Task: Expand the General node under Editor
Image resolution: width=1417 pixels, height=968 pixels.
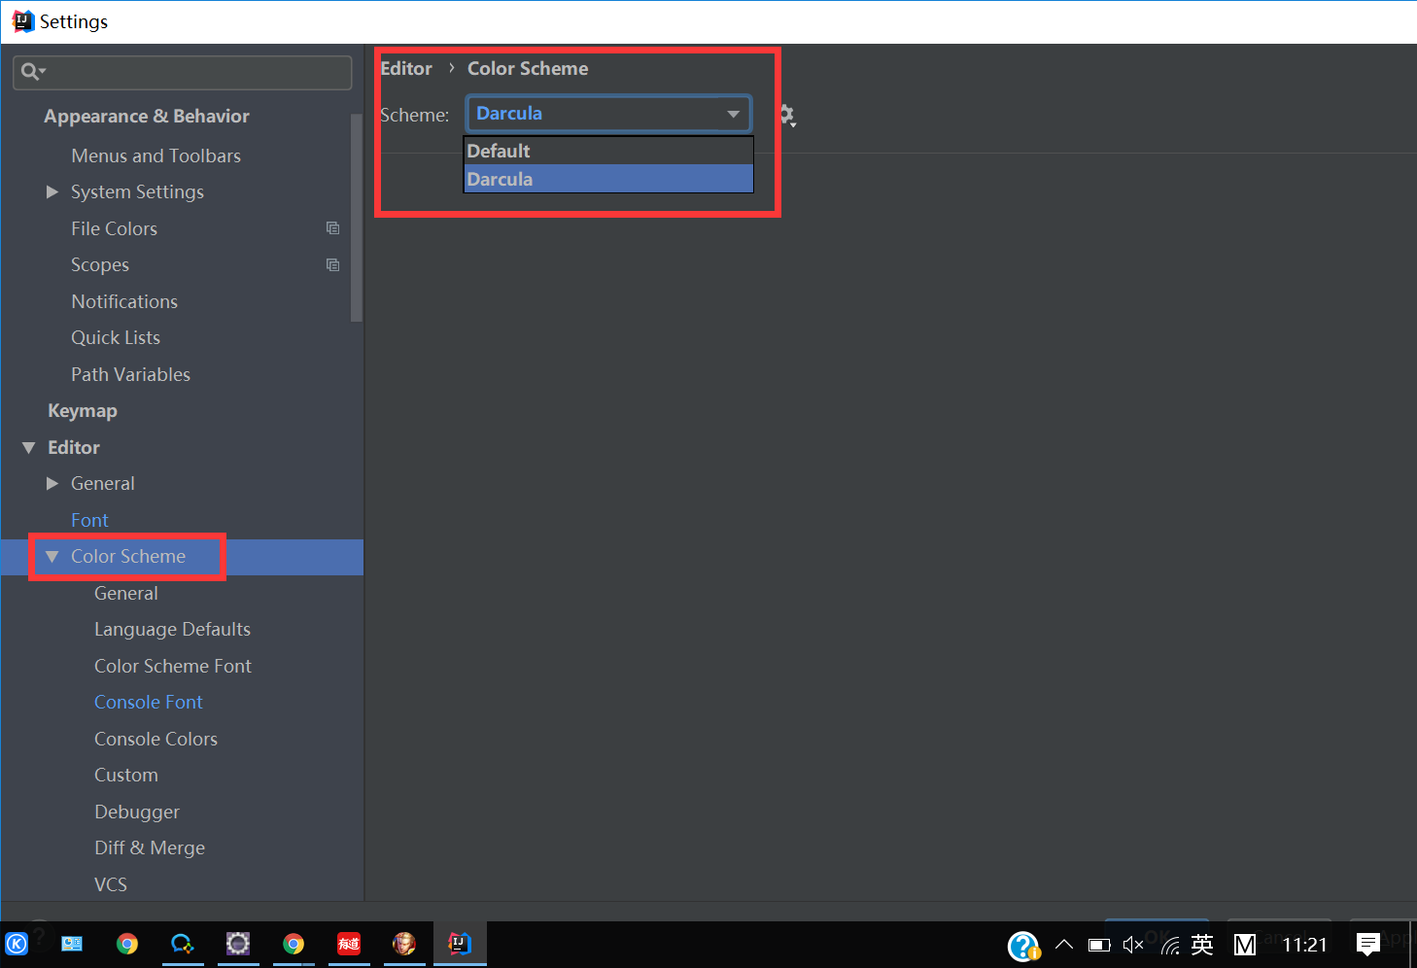Action: point(52,483)
